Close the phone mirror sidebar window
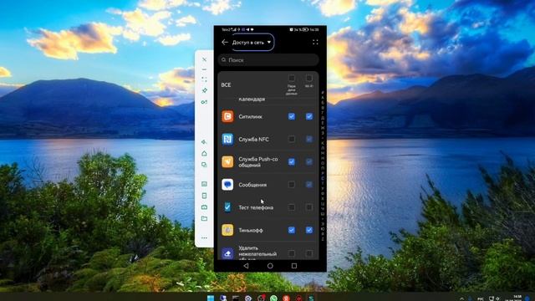The image size is (535, 301). pos(204,59)
